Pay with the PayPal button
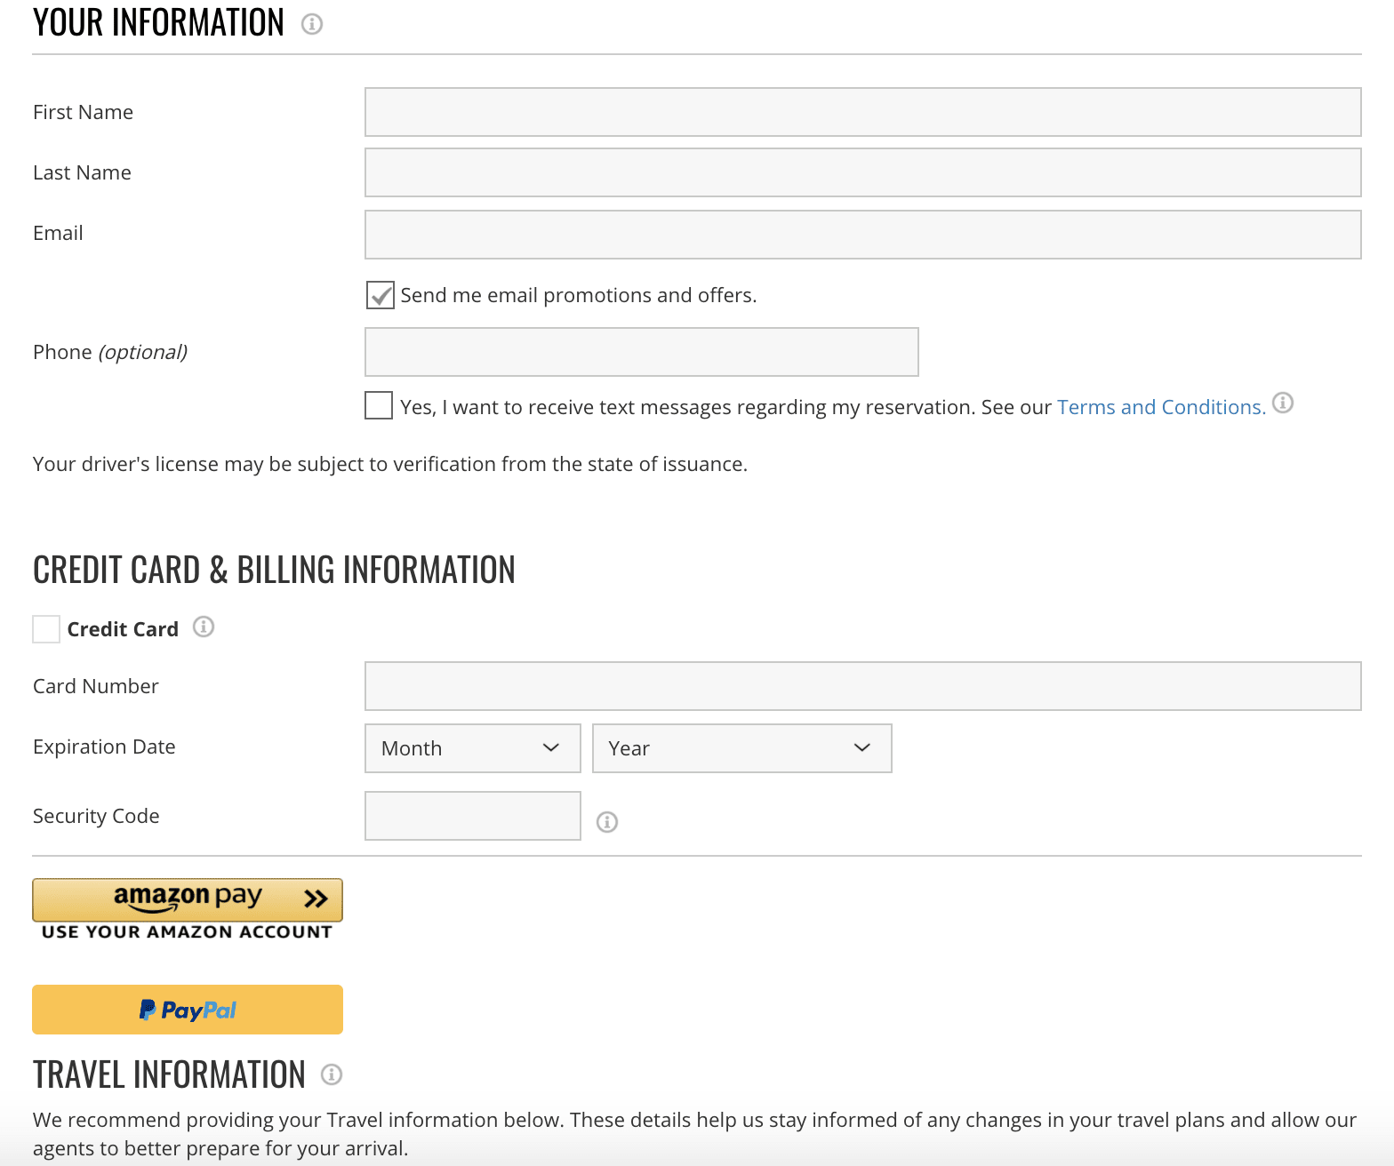Screen dimensions: 1394x1166 coord(188,1010)
